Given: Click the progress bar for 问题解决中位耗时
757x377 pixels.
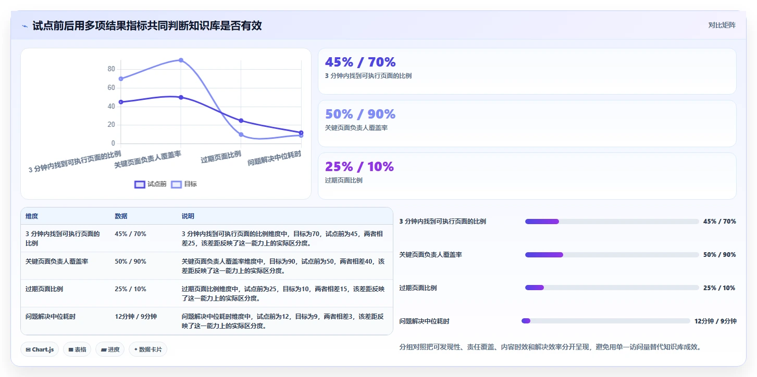Looking at the screenshot, I should 606,321.
